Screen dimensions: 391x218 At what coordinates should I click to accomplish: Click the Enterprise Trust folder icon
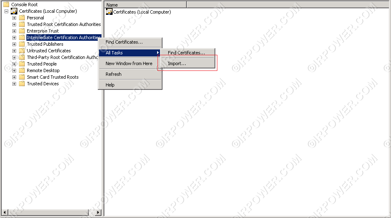click(x=22, y=31)
